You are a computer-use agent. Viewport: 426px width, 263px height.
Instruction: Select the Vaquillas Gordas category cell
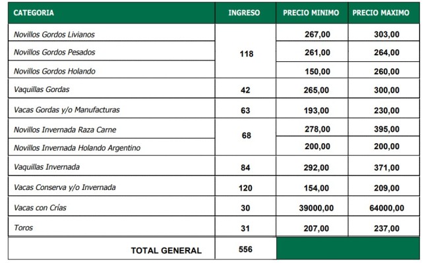point(111,88)
